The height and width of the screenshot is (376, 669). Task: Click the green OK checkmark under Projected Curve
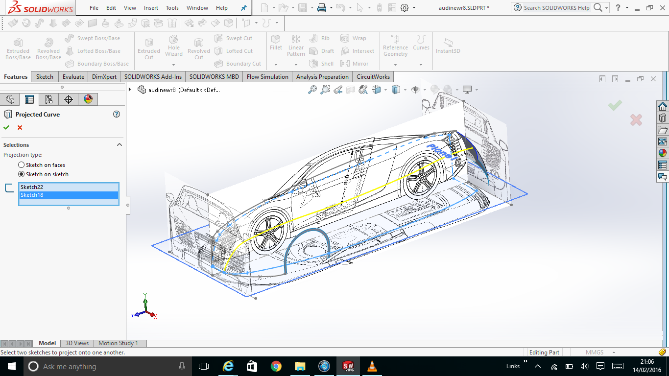coord(6,128)
